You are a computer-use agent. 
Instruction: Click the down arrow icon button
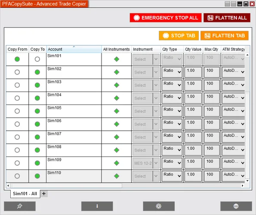97,206
